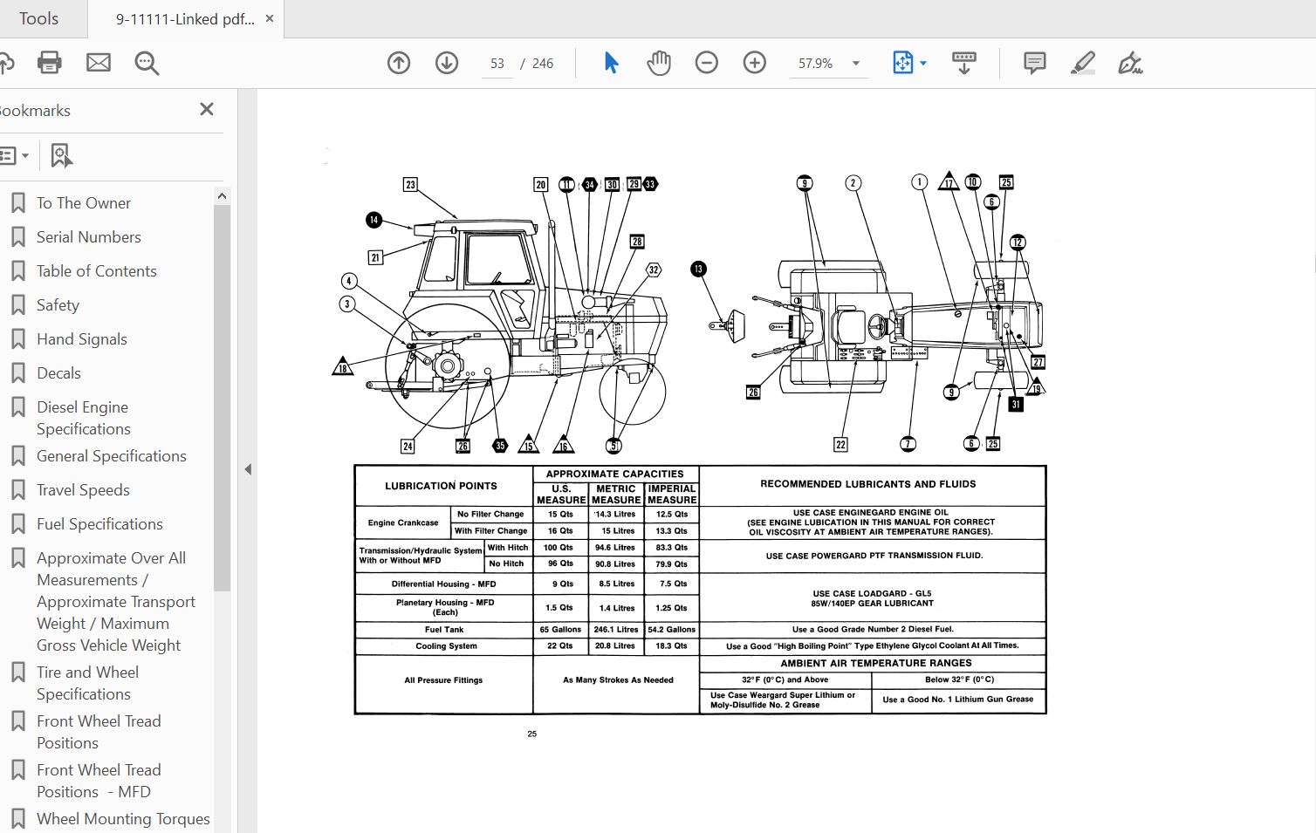Click the 'Cooling System' row label
The image size is (1316, 833).
[x=446, y=646]
